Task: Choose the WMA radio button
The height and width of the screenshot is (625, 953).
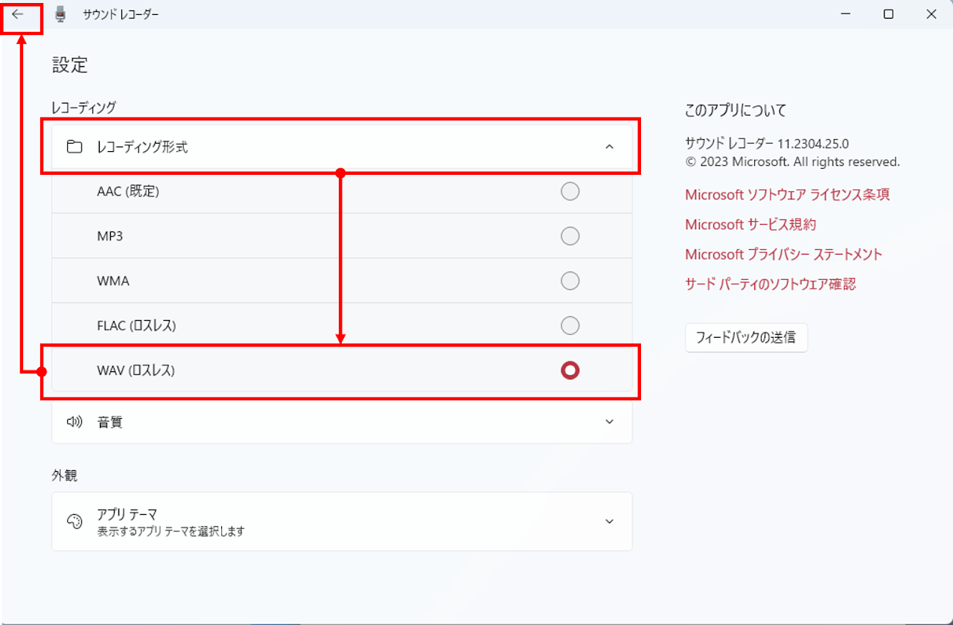Action: [570, 281]
